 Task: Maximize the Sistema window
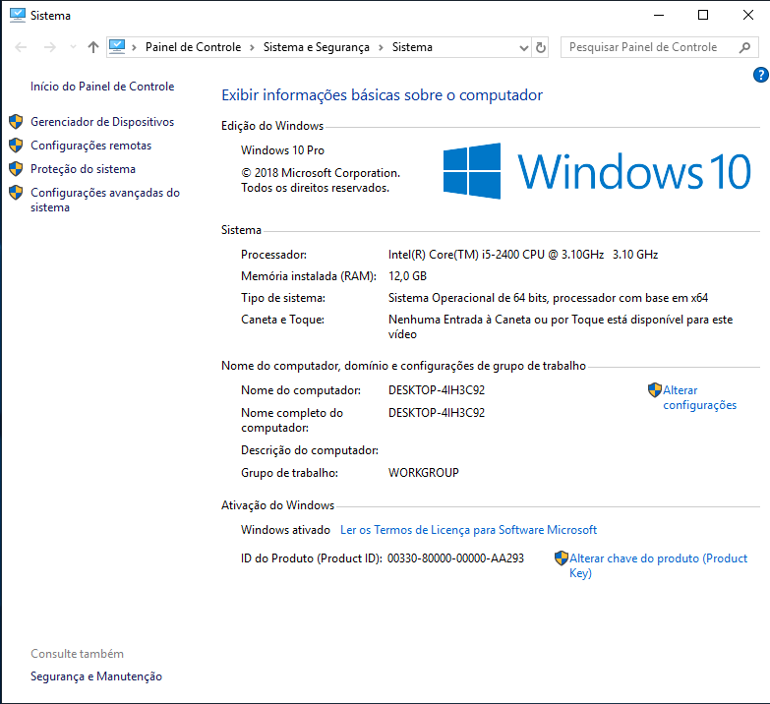coord(703,15)
